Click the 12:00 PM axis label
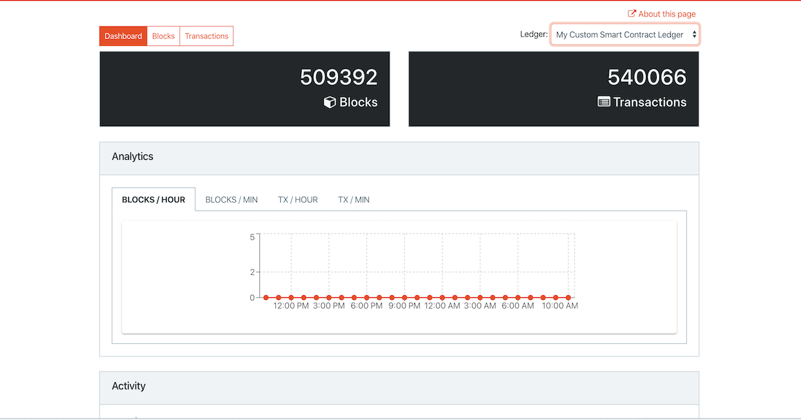Viewport: 801px width, 420px height. coord(291,306)
